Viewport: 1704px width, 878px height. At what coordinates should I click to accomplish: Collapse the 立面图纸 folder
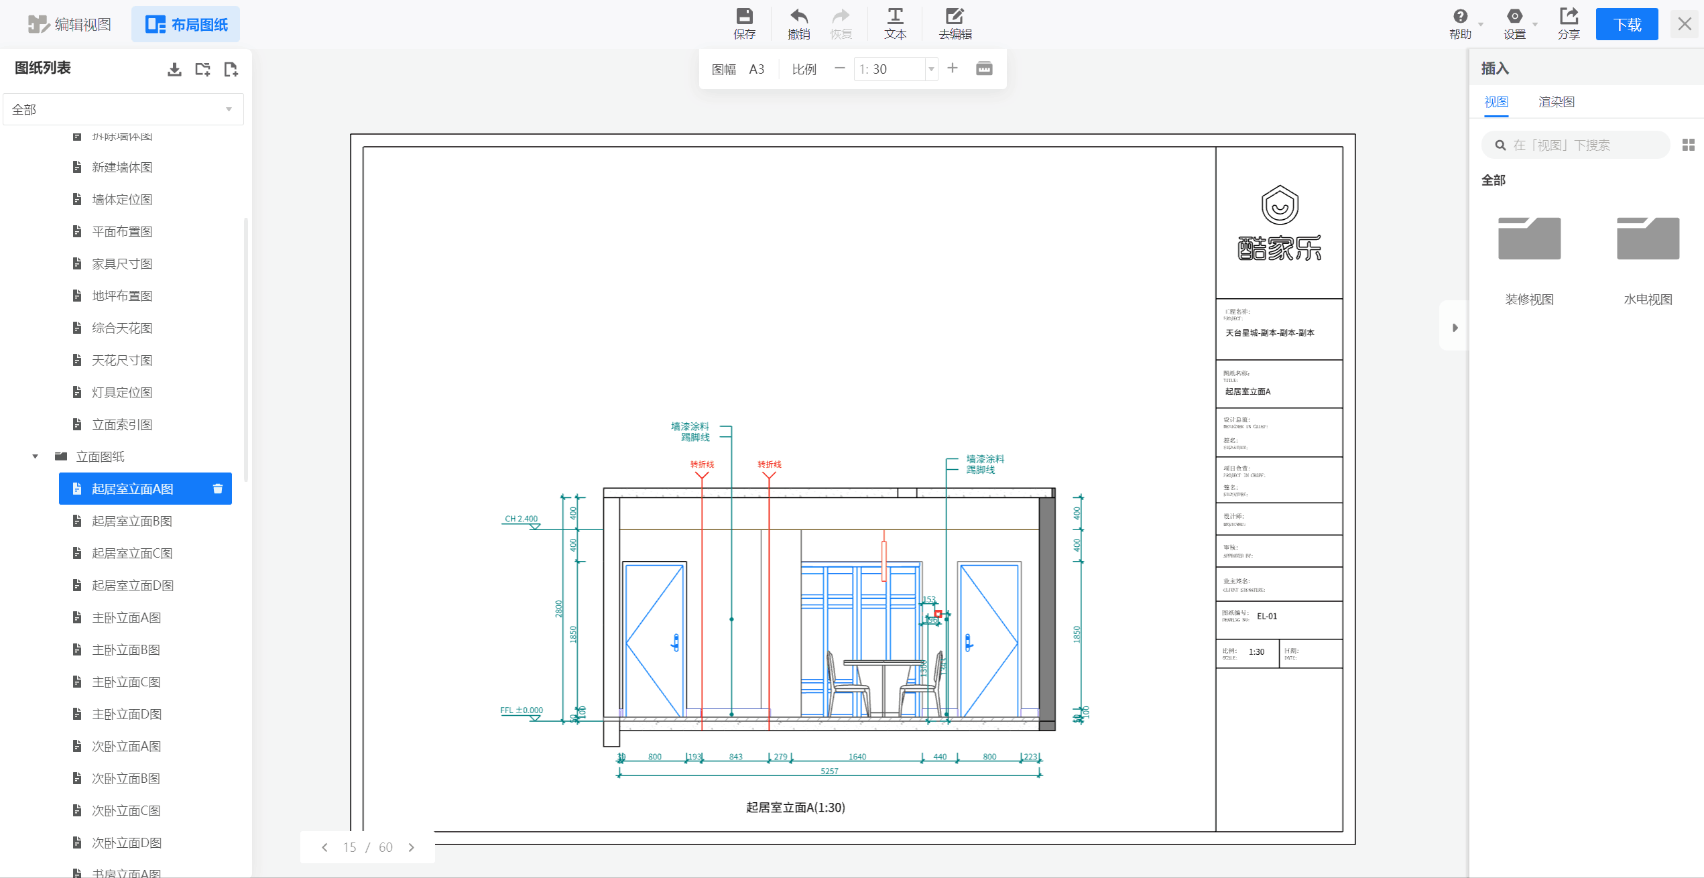tap(35, 456)
